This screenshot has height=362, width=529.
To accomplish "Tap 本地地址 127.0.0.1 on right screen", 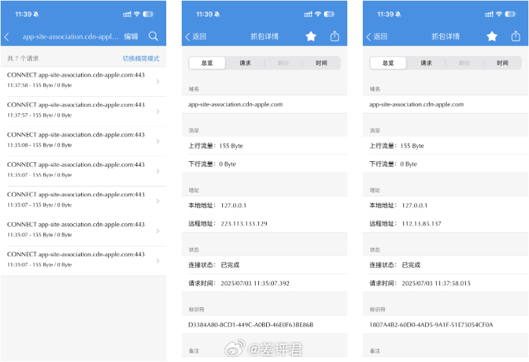I will (x=446, y=205).
